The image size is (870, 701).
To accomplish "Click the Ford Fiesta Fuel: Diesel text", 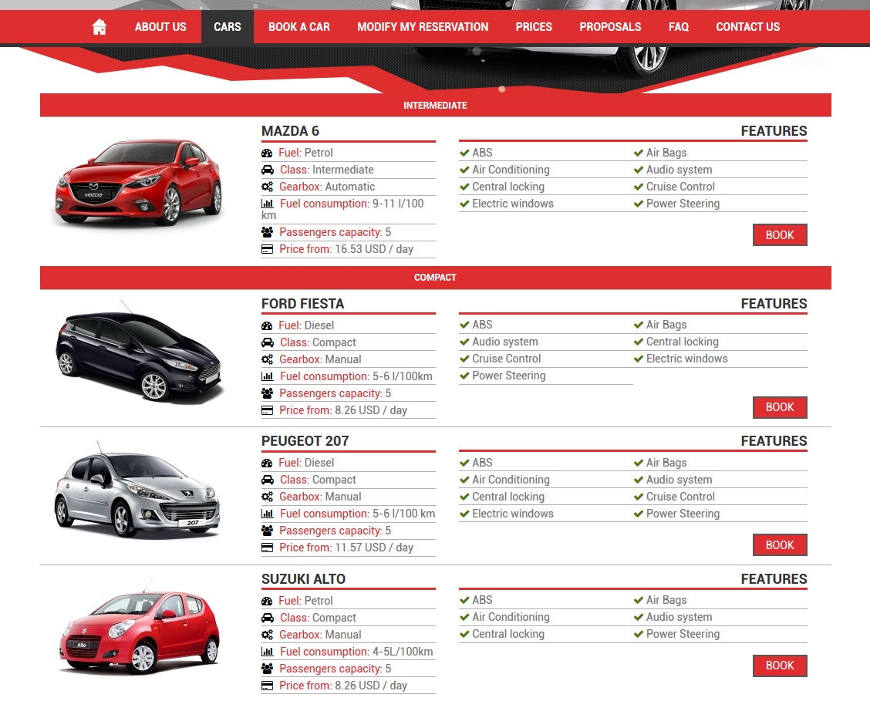I will click(x=306, y=325).
